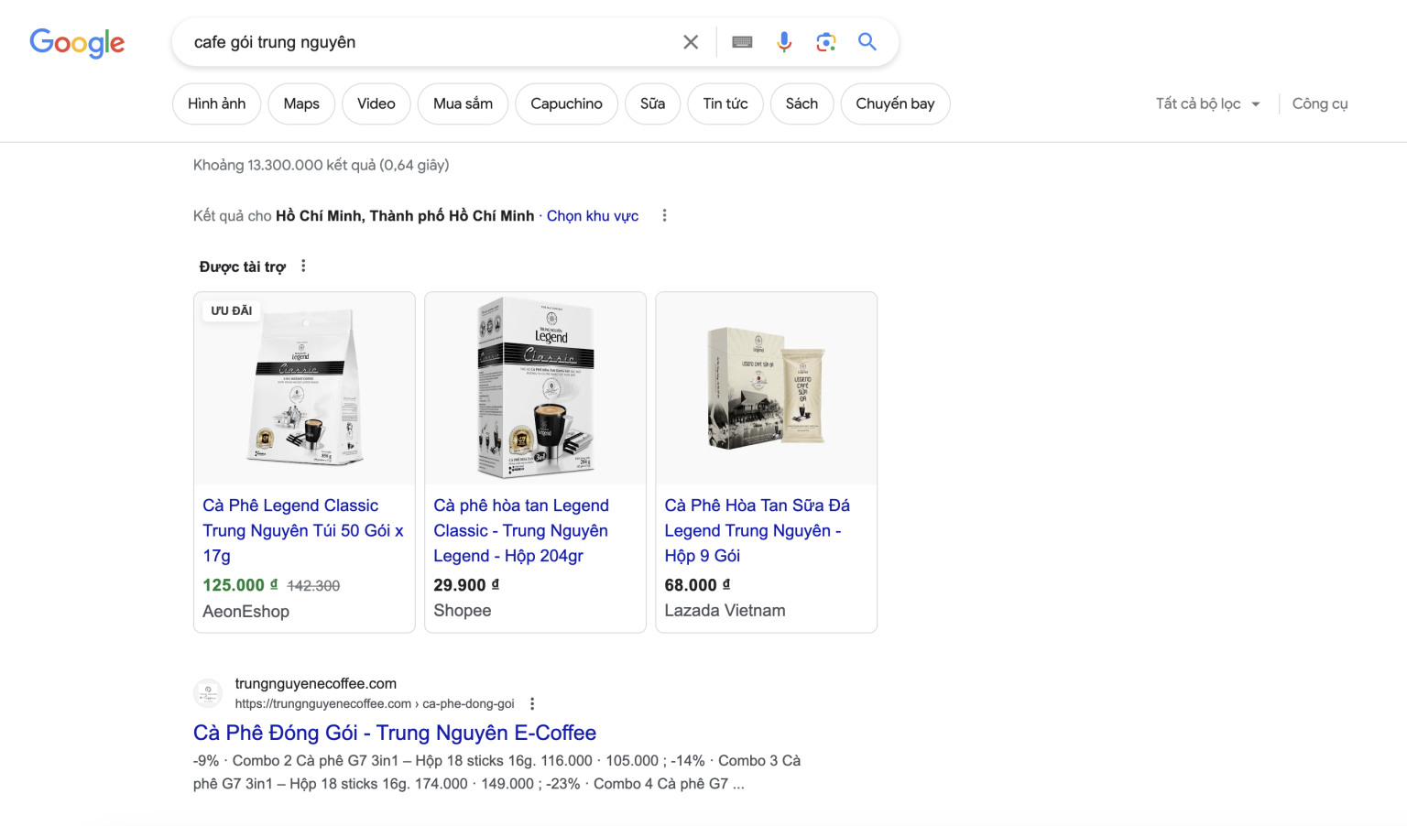Screen dimensions: 1407x826
Task: Open three-dot menu beside sponsored label
Action: point(303,266)
